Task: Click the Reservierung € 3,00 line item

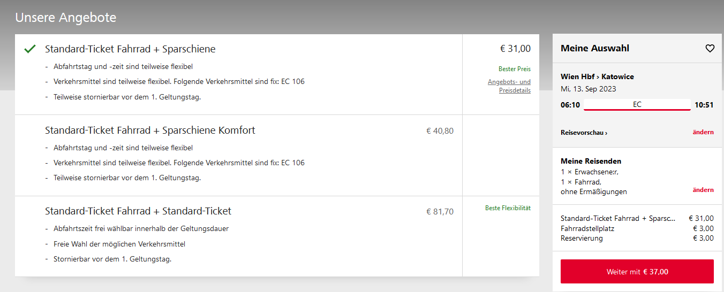Action: tap(637, 238)
